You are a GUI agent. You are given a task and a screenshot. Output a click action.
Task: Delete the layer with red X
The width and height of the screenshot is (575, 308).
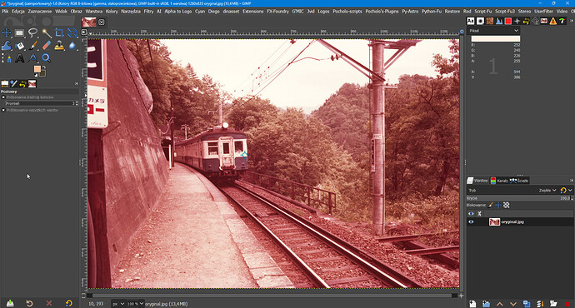coord(567,304)
